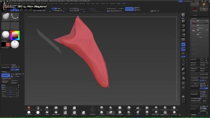The width and height of the screenshot is (210, 118).
Task: Click the Move view icon on right shelf
Action: pos(183,69)
